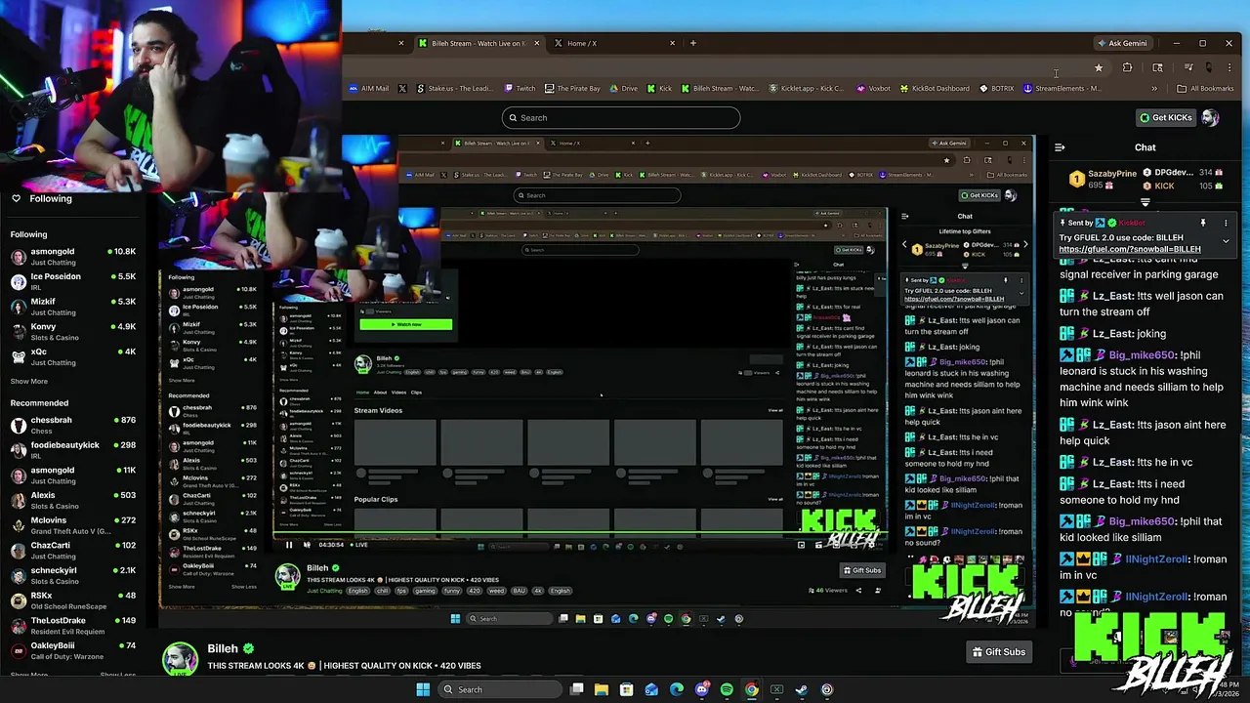The width and height of the screenshot is (1250, 703).
Task: Pause the stream video player
Action: (288, 545)
